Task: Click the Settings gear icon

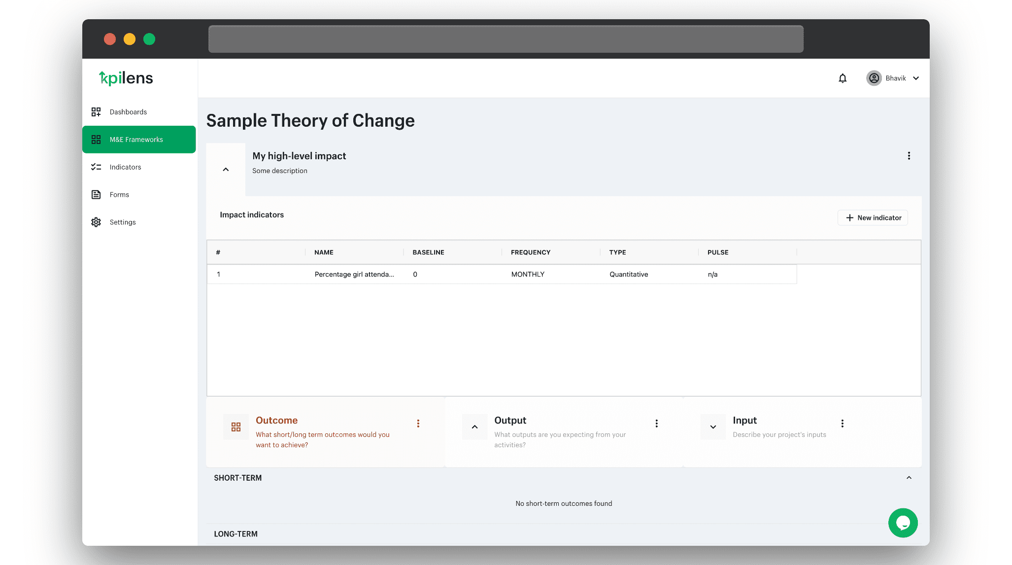Action: tap(96, 222)
